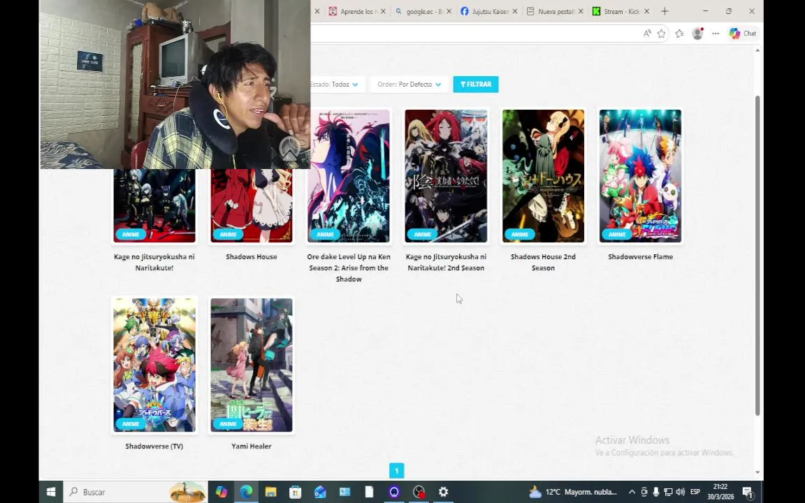Open the blank document taskbar icon
This screenshot has width=805, height=503.
(369, 492)
